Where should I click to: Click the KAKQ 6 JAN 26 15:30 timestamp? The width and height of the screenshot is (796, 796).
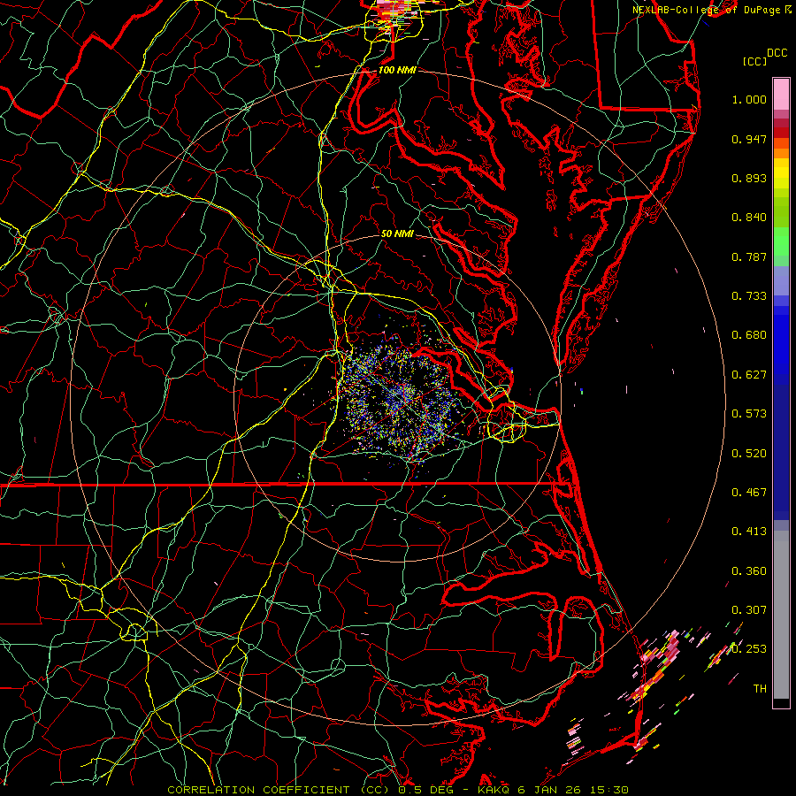click(554, 790)
